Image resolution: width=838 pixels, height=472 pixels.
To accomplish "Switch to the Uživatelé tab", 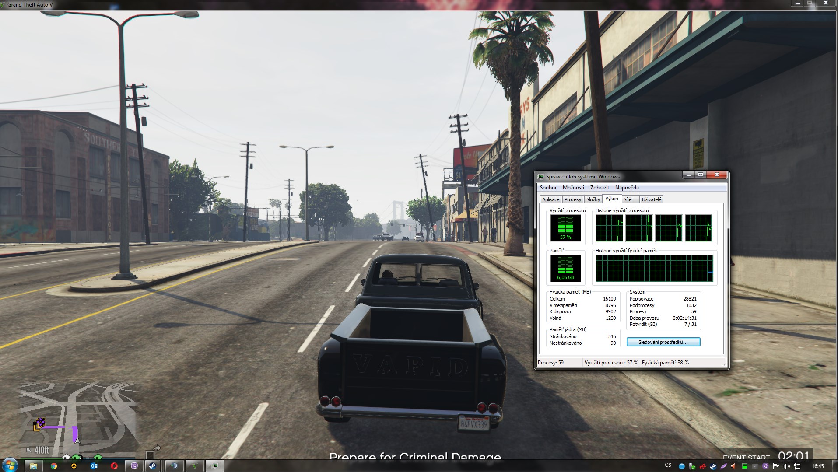I will pos(651,199).
